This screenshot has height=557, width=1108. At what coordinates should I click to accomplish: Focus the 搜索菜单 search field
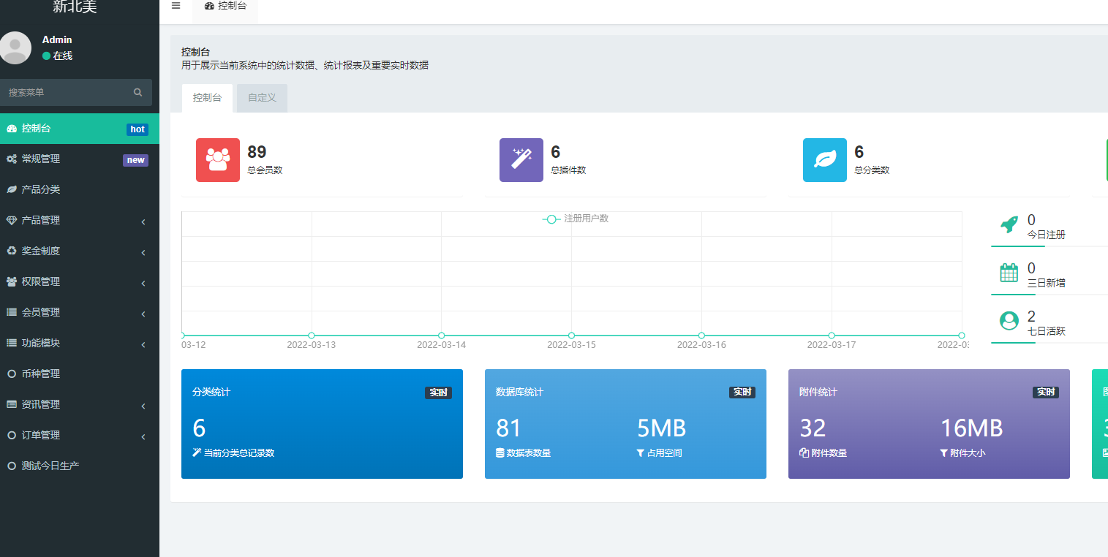(x=67, y=93)
